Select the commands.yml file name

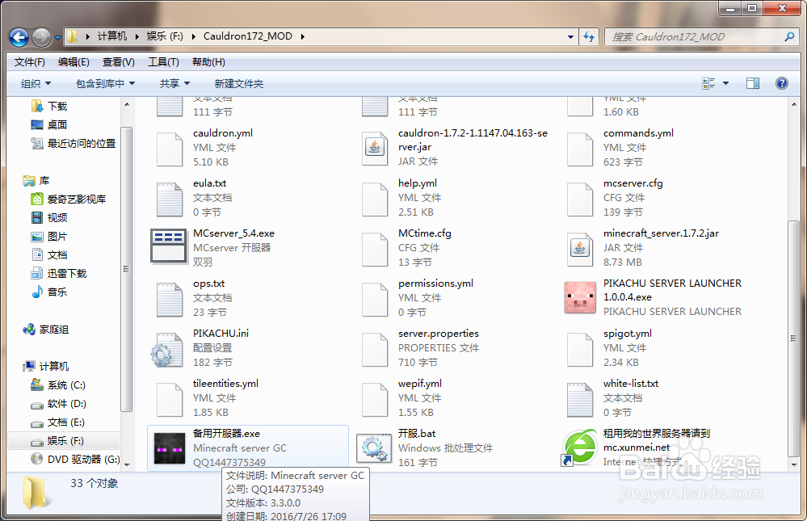[x=638, y=132]
